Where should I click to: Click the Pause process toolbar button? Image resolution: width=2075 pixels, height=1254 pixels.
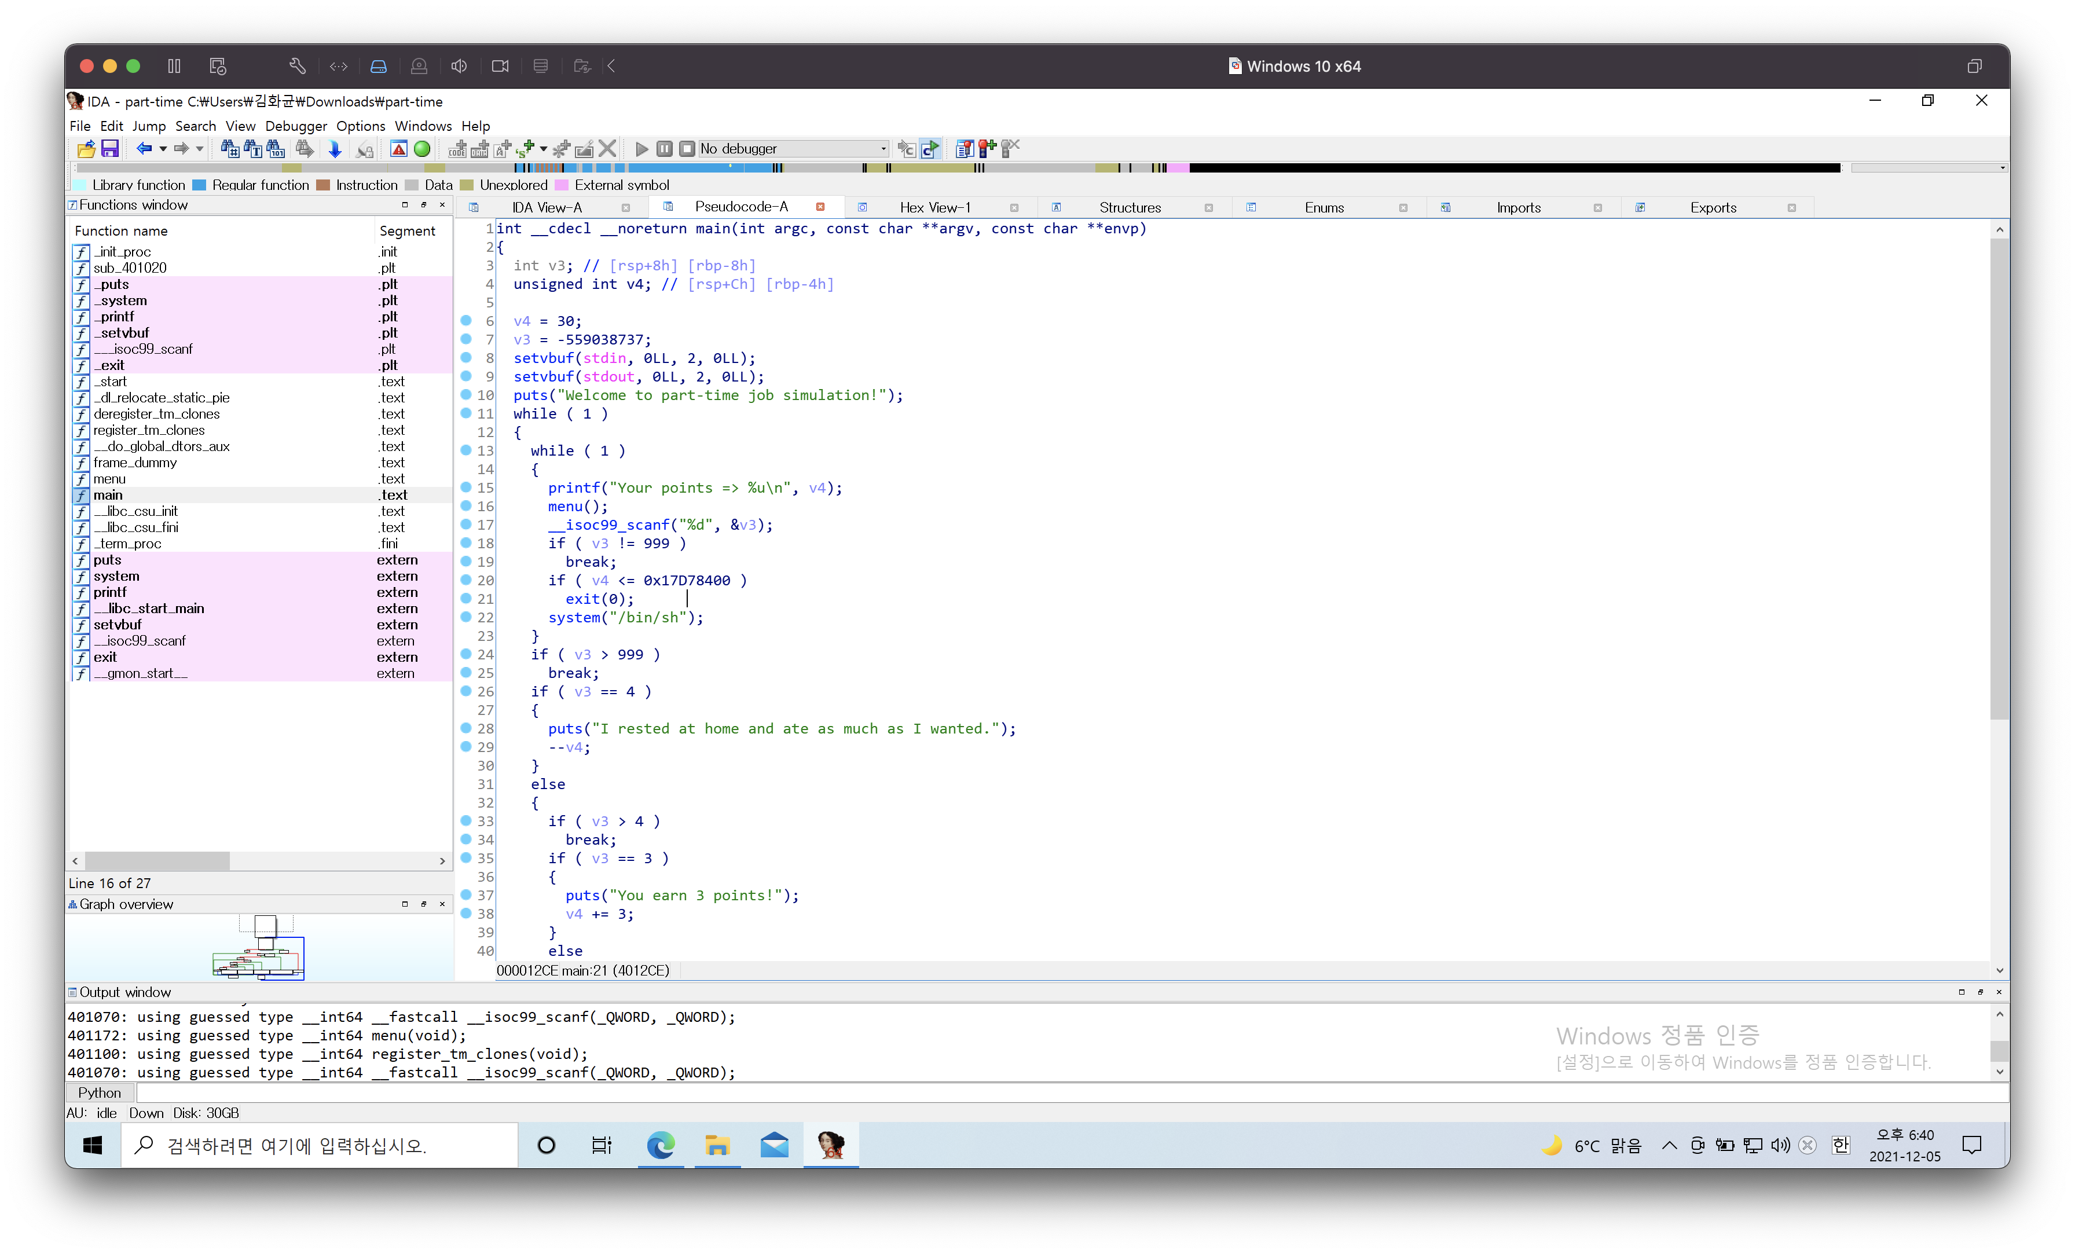click(665, 149)
